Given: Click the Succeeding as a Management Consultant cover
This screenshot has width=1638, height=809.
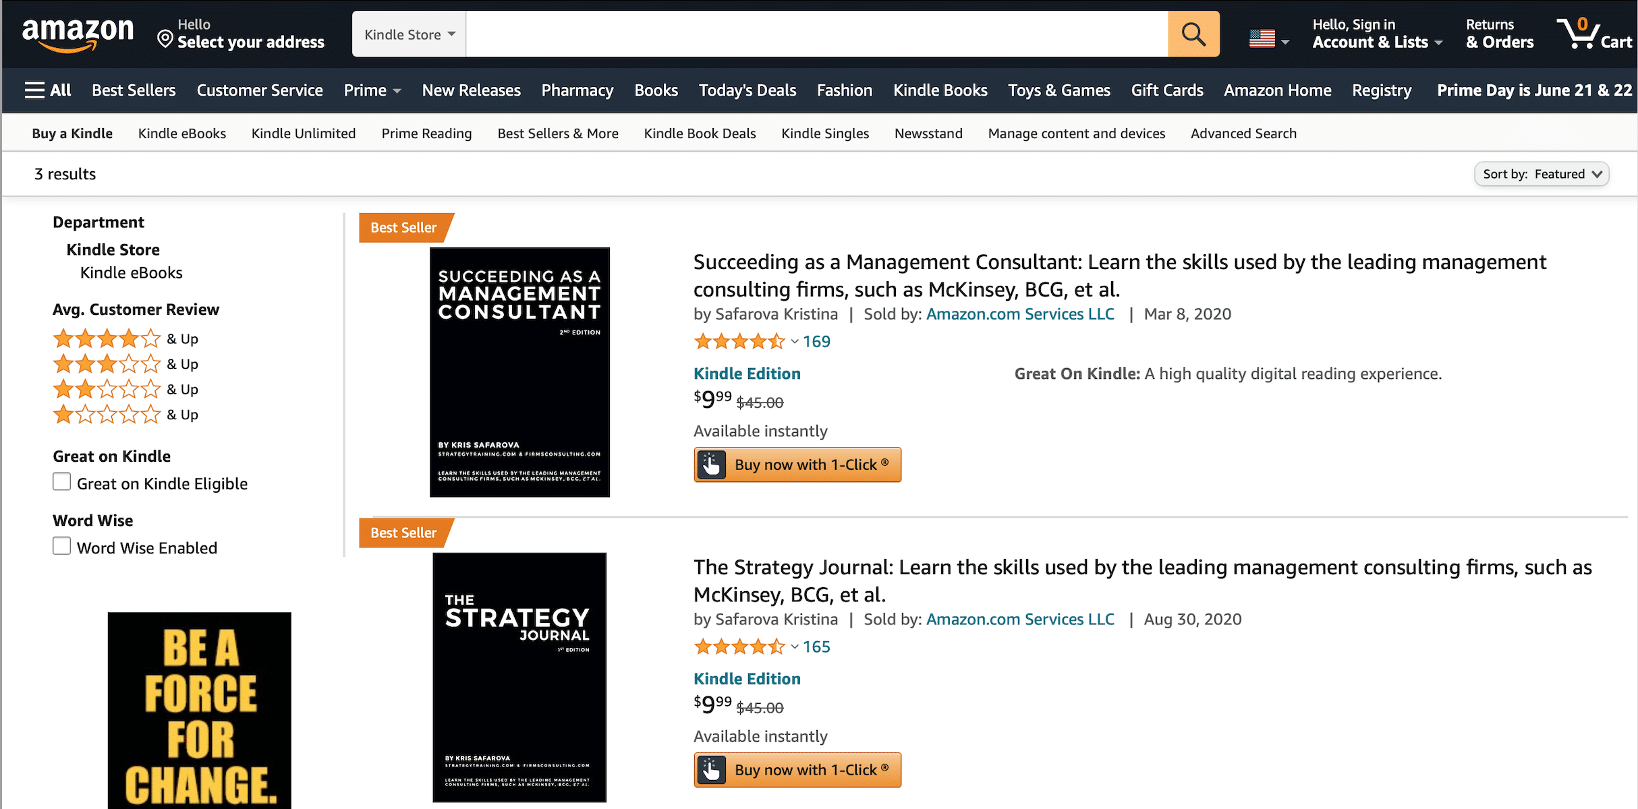Looking at the screenshot, I should [519, 371].
